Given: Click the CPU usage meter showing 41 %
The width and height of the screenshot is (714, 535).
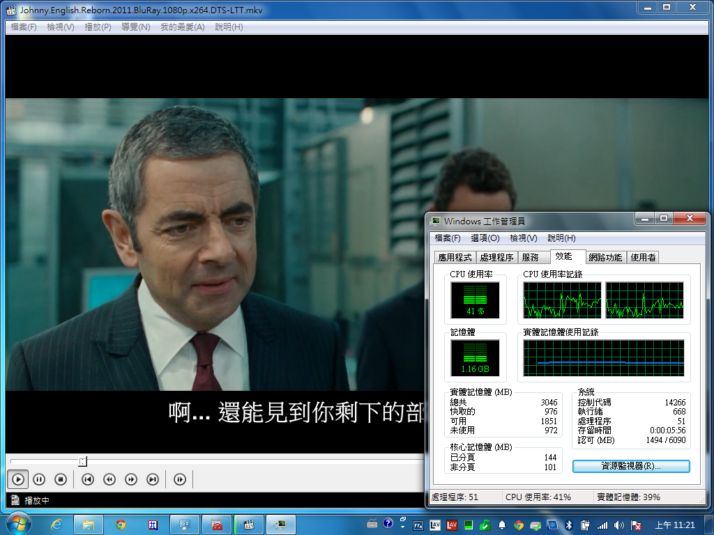Looking at the screenshot, I should (475, 300).
